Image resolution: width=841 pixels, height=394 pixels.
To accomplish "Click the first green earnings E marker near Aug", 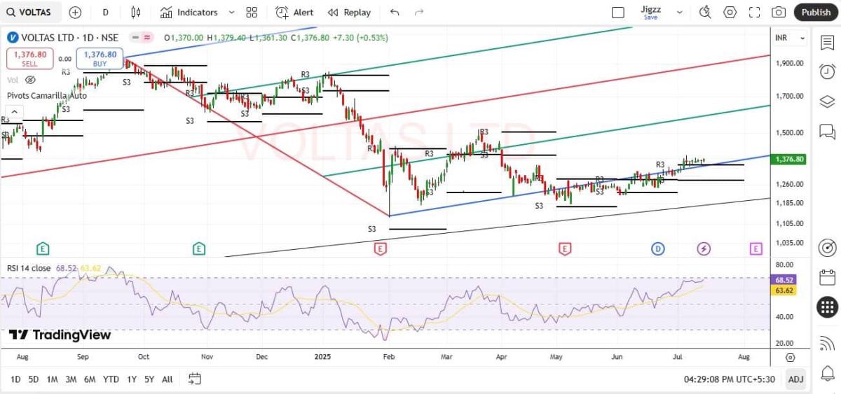I will [43, 248].
